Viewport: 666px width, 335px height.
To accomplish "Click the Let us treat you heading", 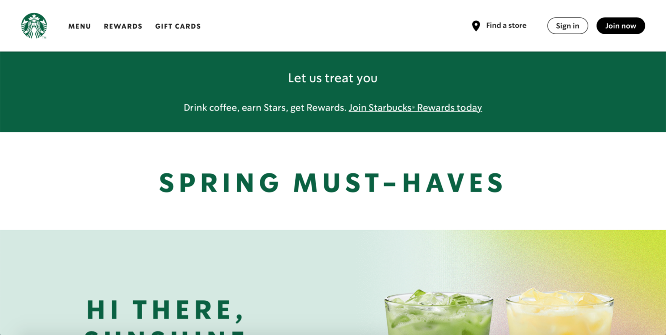I will pos(333,78).
